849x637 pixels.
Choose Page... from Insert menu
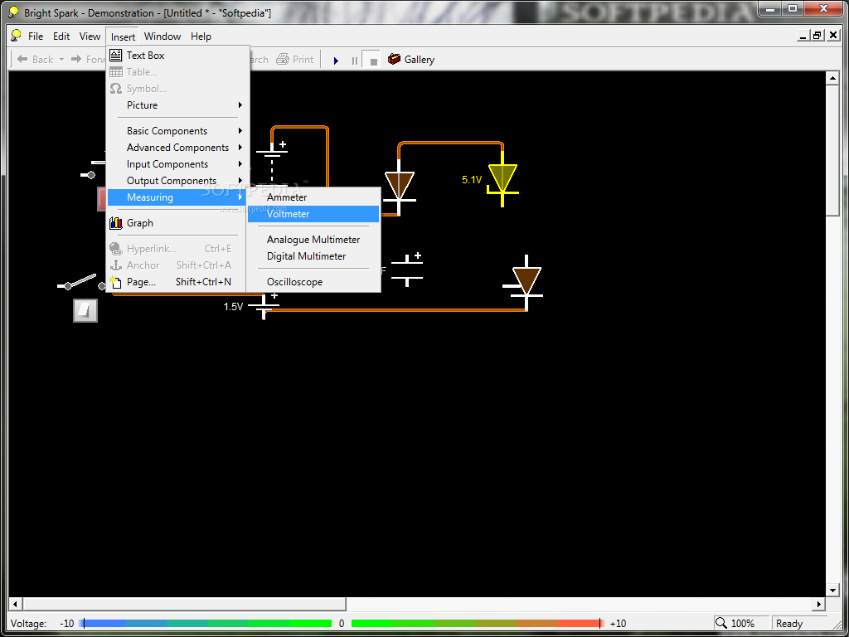pyautogui.click(x=178, y=282)
